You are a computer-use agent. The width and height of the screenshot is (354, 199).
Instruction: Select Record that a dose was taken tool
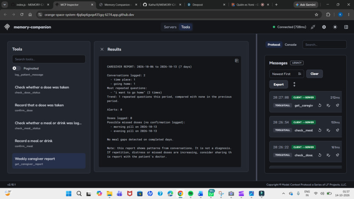[49, 107]
